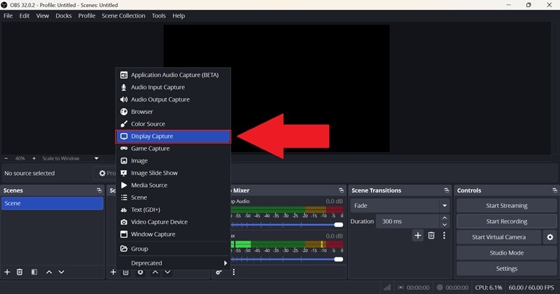This screenshot has height=294, width=560.
Task: Open scene filters icon in Scenes toolbar
Action: point(34,272)
